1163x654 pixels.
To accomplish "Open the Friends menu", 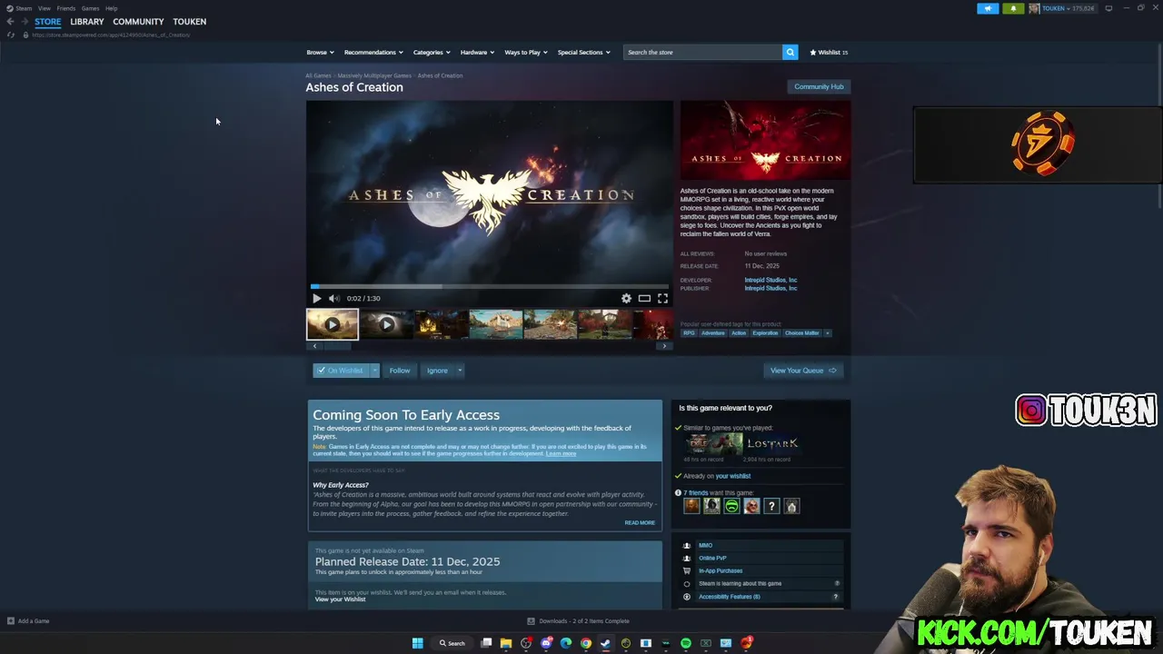I will pos(66,8).
